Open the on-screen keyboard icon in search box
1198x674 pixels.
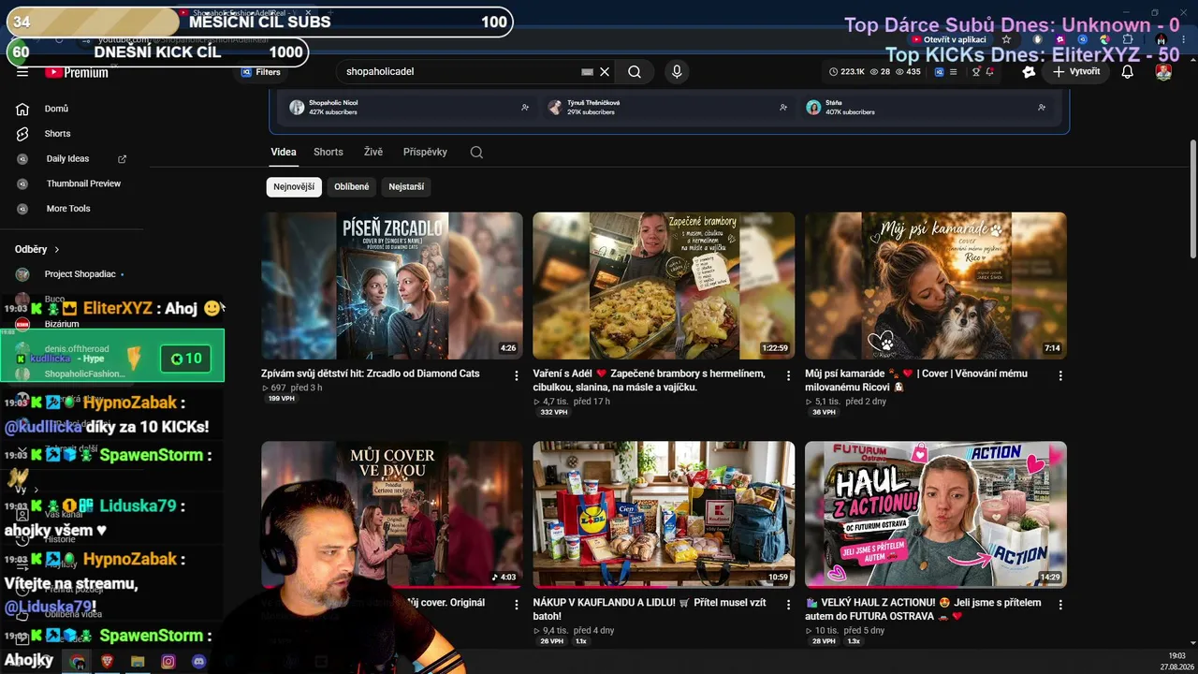coord(588,72)
